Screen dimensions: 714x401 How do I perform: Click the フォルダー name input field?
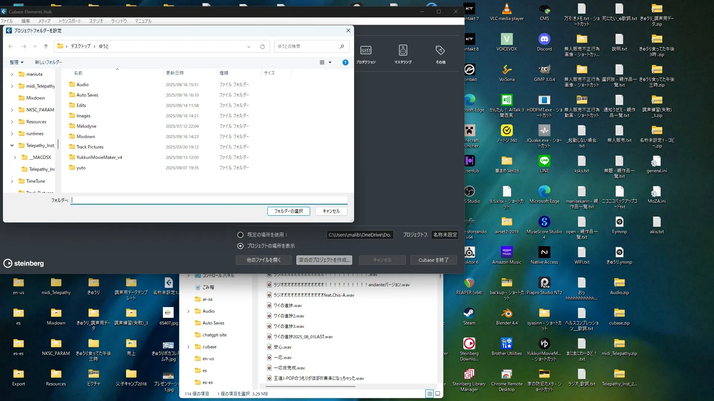(x=209, y=200)
